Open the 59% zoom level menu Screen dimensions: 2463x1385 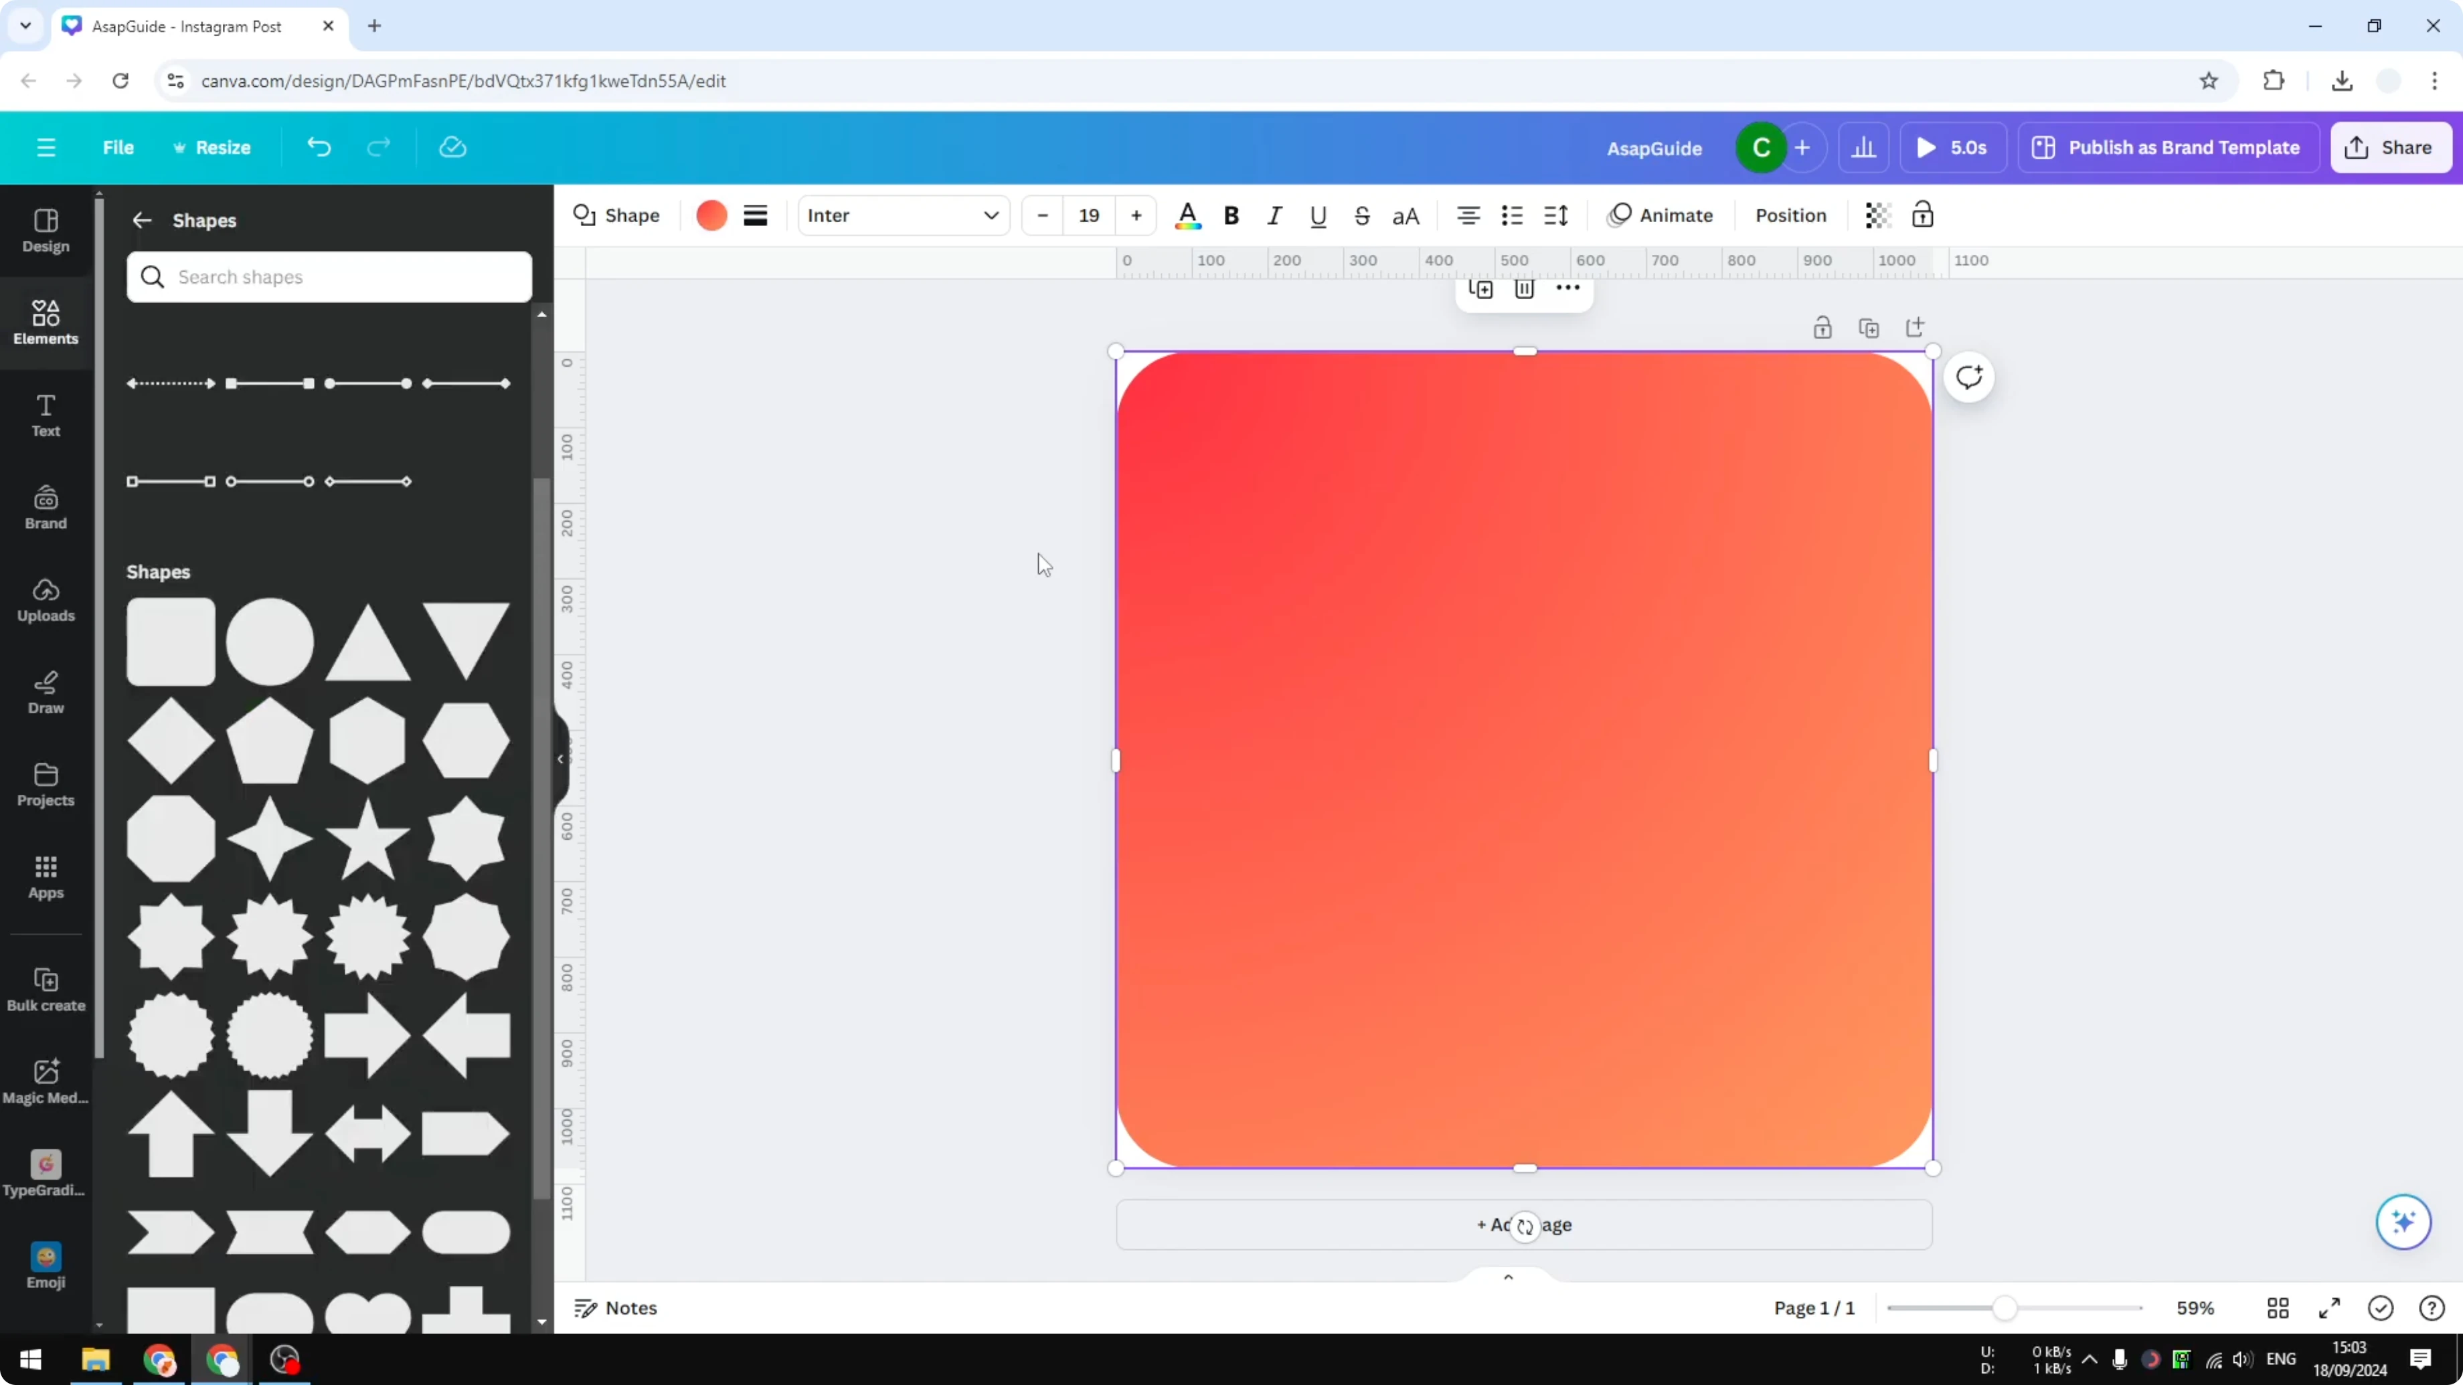pos(2195,1307)
